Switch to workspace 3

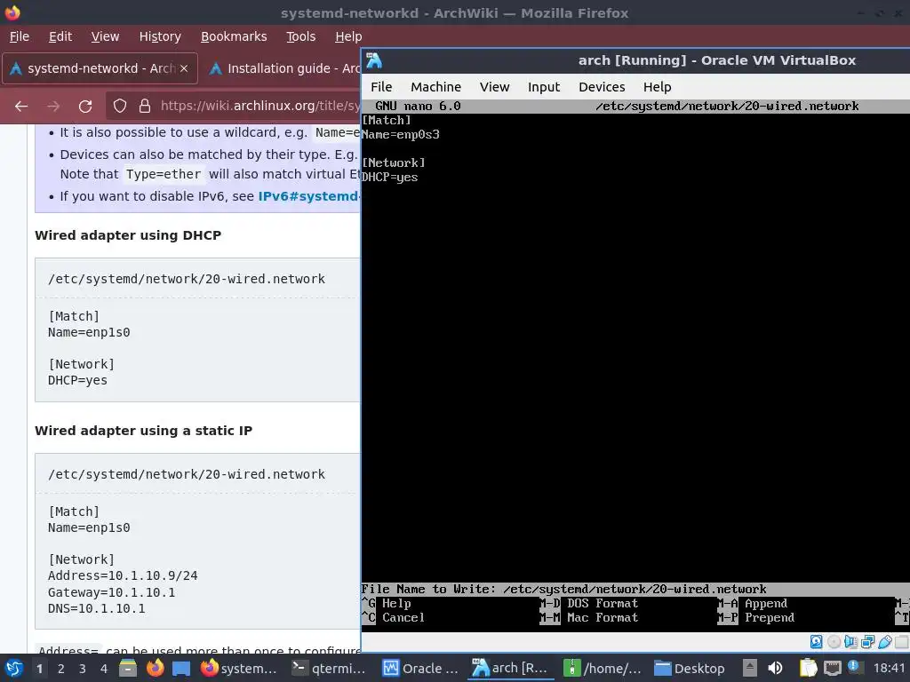pos(83,669)
